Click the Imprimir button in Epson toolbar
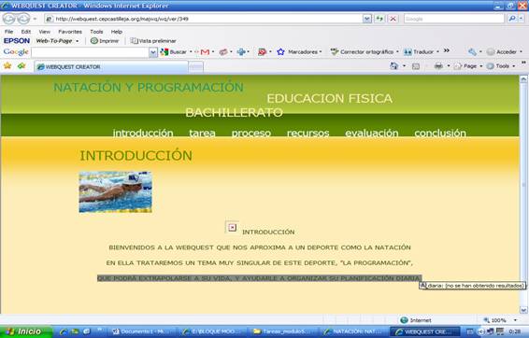This screenshot has height=338, width=529. click(105, 41)
